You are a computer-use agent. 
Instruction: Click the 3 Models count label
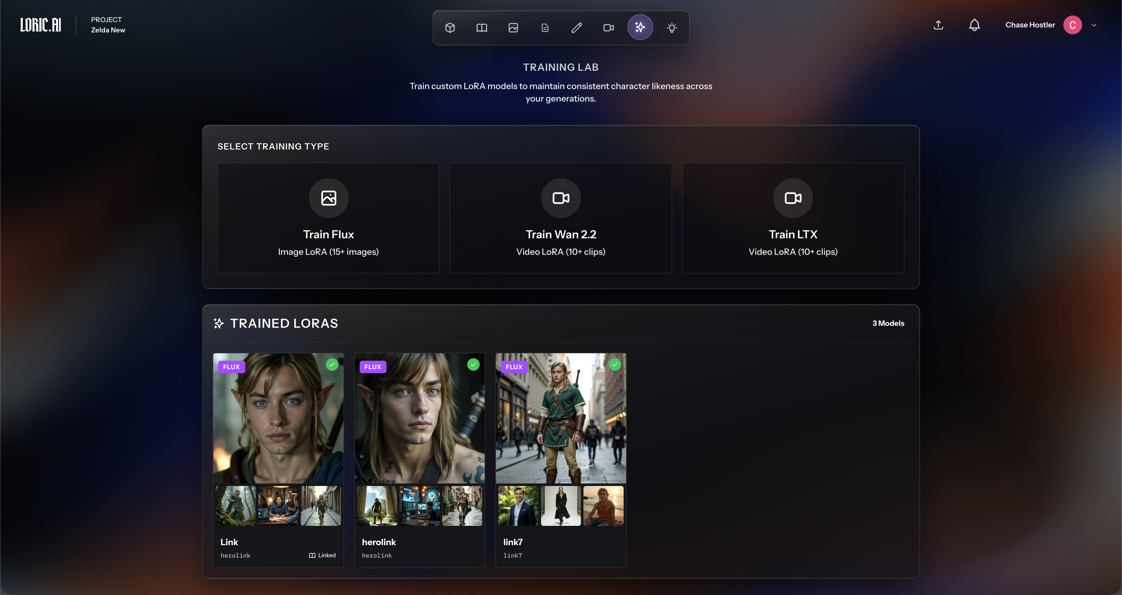pos(888,323)
